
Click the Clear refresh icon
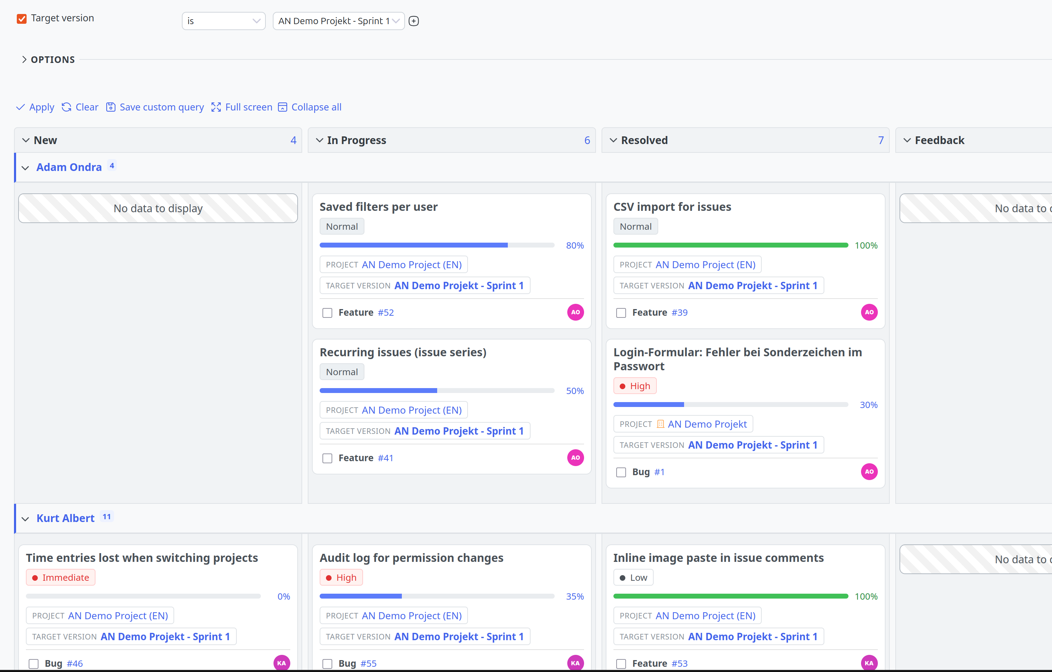(x=66, y=107)
